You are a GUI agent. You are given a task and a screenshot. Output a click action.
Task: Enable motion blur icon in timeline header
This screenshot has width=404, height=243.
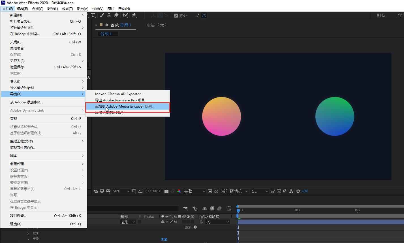(x=219, y=208)
